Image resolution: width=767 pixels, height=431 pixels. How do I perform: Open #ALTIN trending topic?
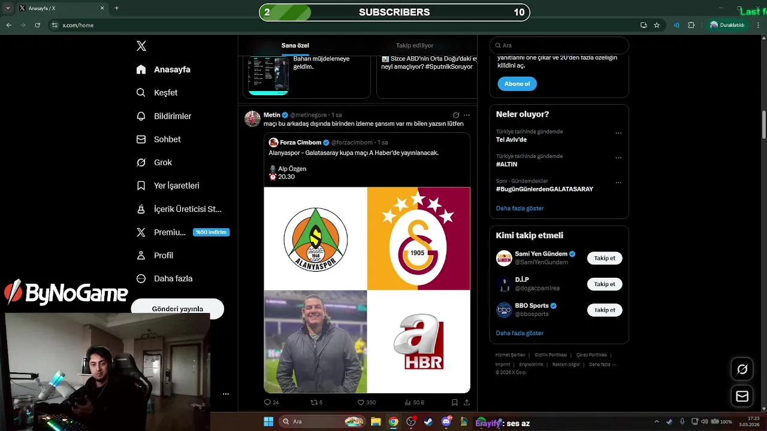(x=506, y=164)
